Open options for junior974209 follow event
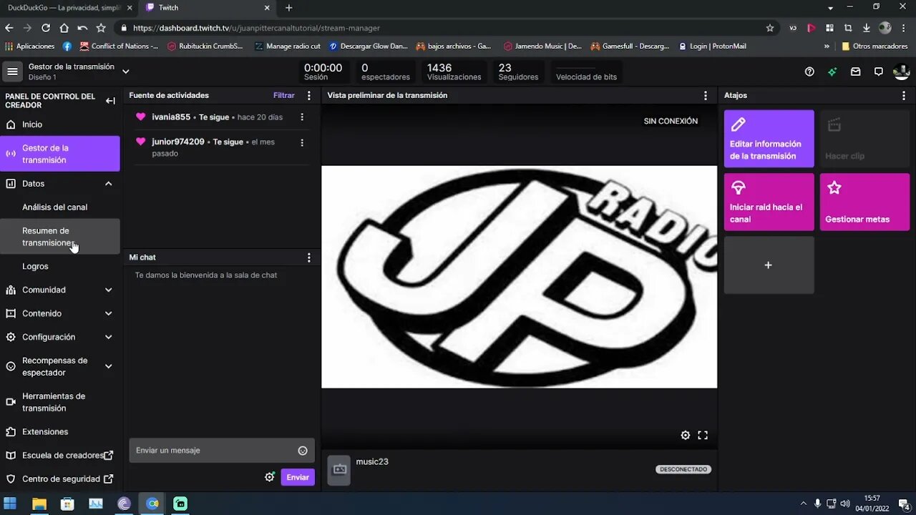The width and height of the screenshot is (916, 515). [x=302, y=142]
